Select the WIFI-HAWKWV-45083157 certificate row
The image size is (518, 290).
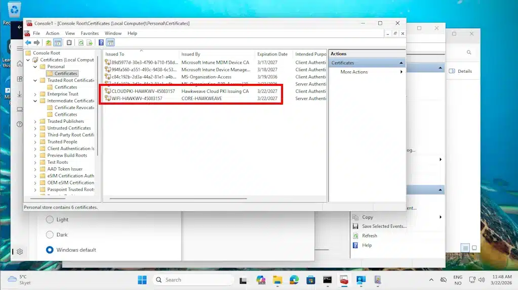pos(137,99)
